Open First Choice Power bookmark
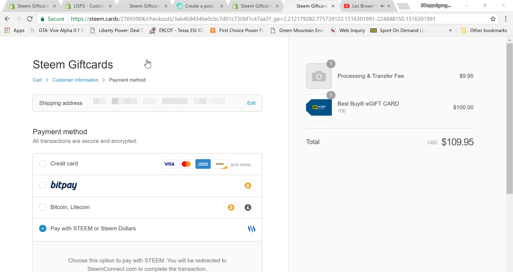The image size is (513, 272). (237, 30)
